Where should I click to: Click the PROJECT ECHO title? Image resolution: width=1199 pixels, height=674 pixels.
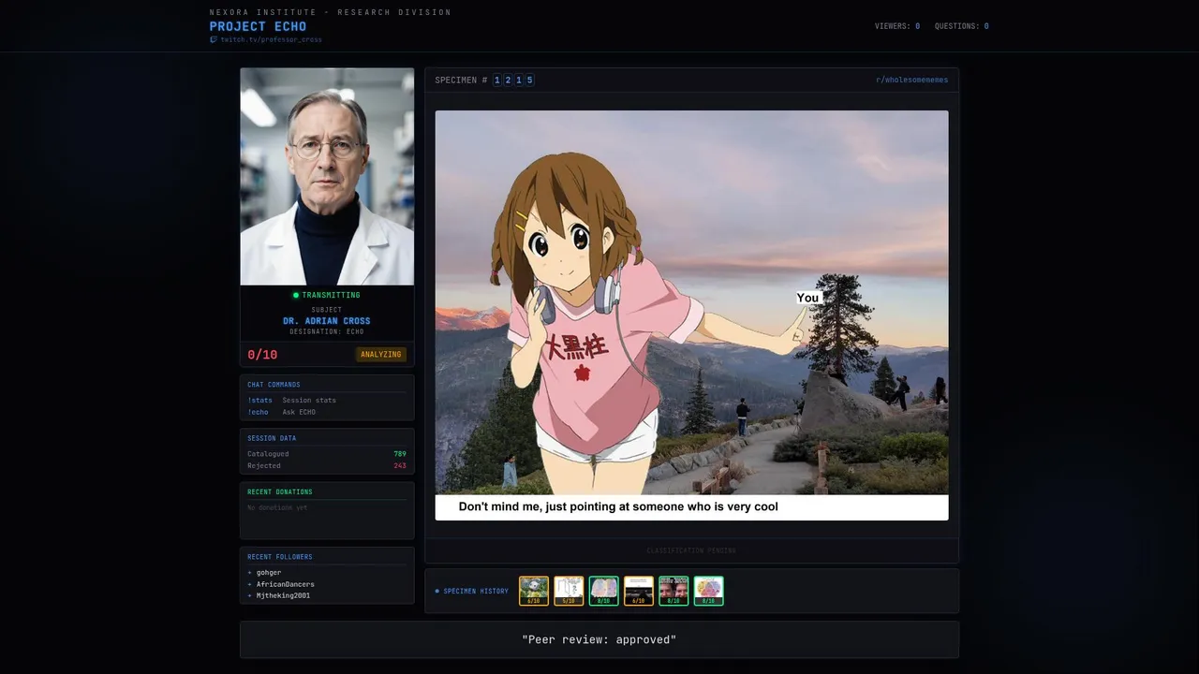[x=258, y=26]
